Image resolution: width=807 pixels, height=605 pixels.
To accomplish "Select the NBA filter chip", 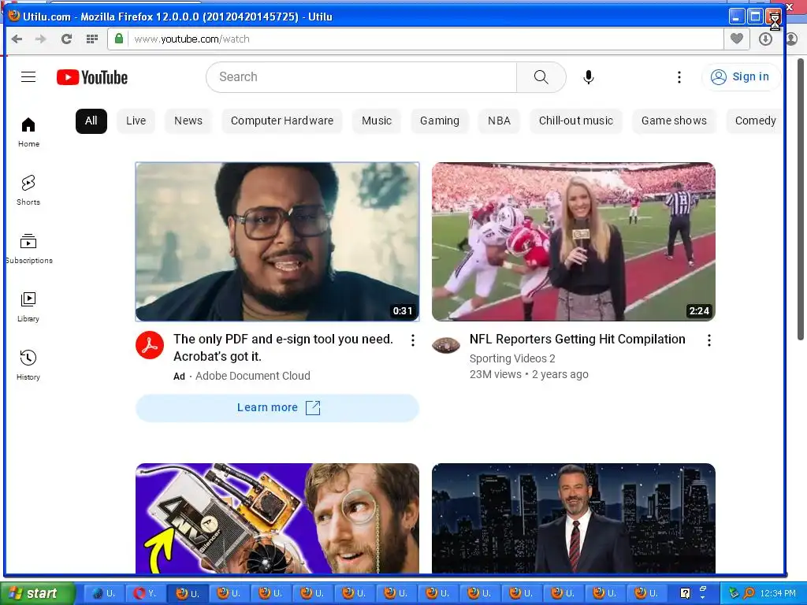I will pyautogui.click(x=499, y=121).
